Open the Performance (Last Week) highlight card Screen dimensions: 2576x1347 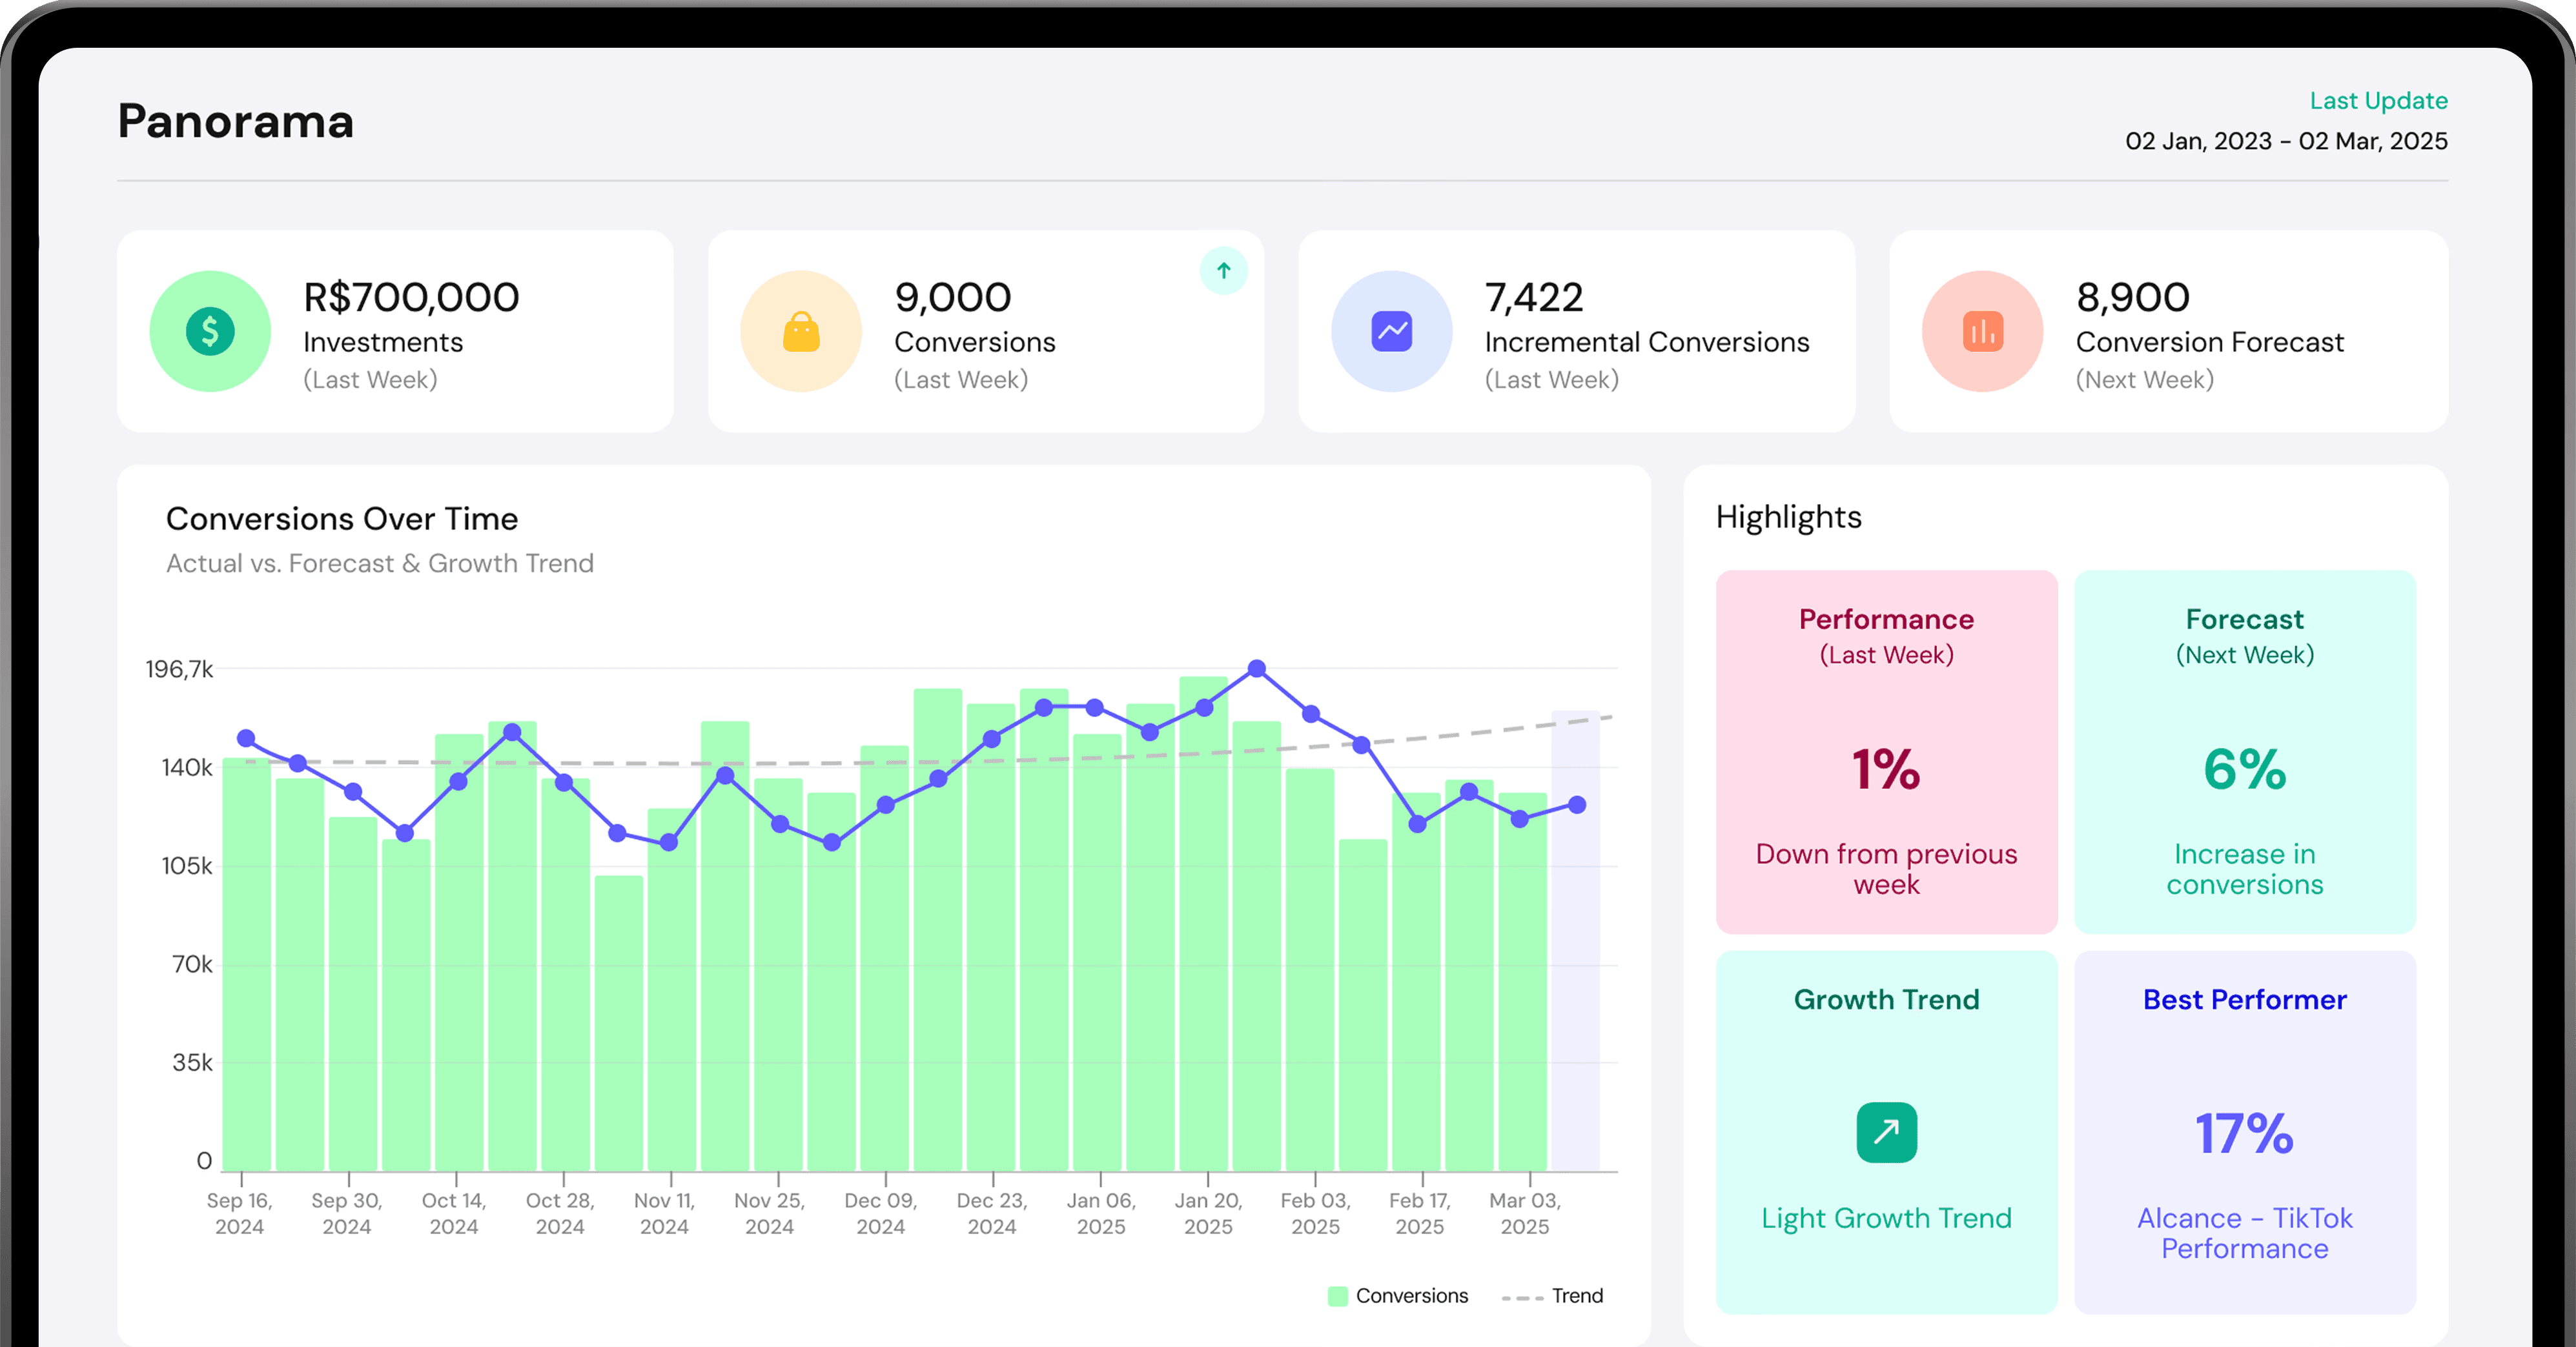[1887, 752]
